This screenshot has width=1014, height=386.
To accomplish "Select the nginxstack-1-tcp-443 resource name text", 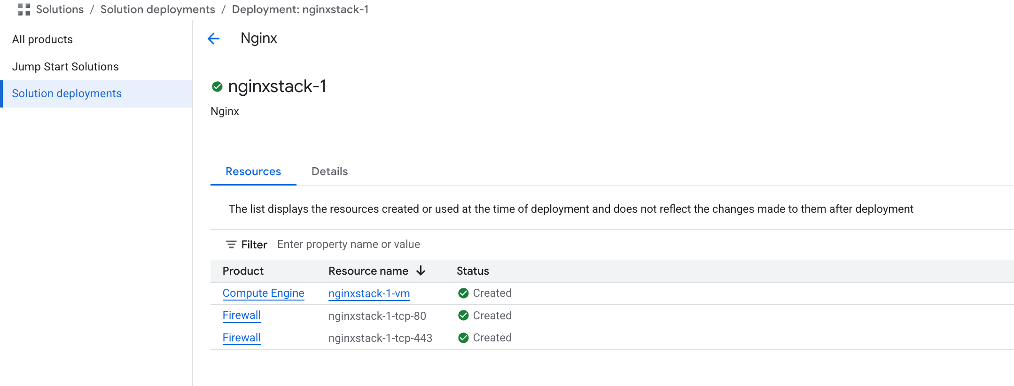I will coord(380,338).
